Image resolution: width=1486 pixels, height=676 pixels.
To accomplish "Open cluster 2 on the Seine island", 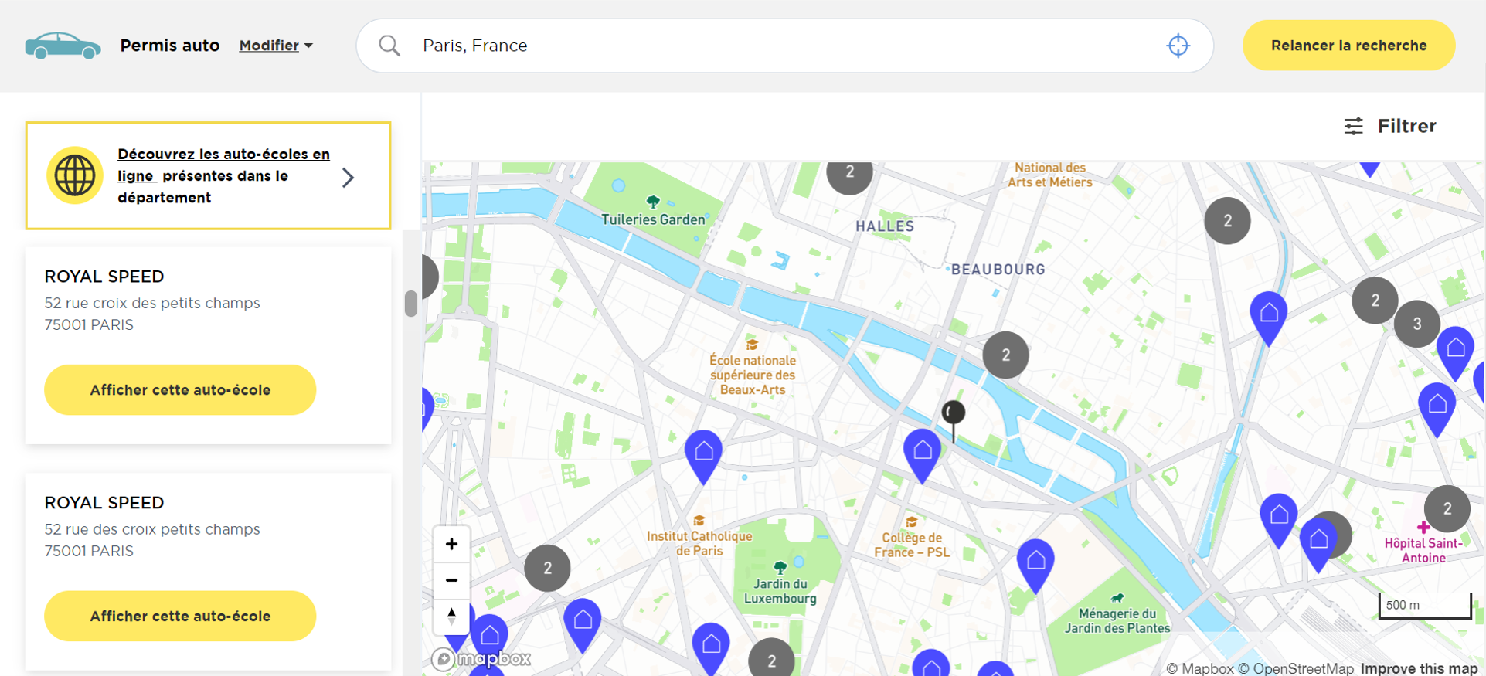I will pyautogui.click(x=1005, y=355).
